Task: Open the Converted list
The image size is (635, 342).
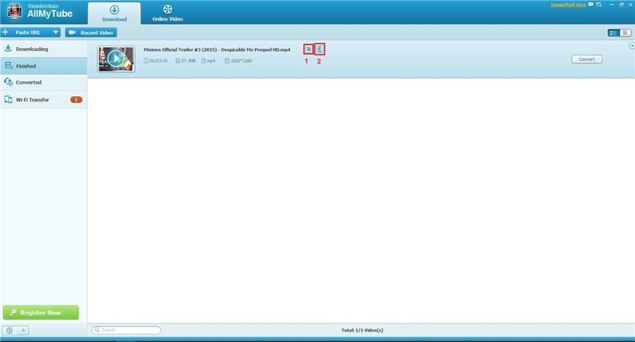Action: coord(43,83)
